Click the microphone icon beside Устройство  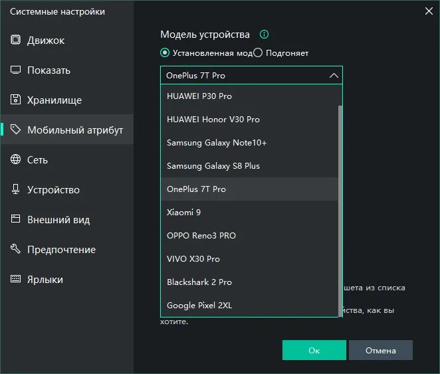(16, 189)
